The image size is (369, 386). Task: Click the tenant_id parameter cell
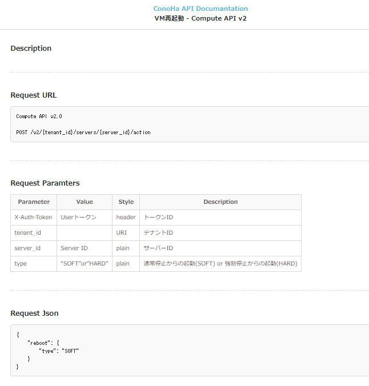27,233
